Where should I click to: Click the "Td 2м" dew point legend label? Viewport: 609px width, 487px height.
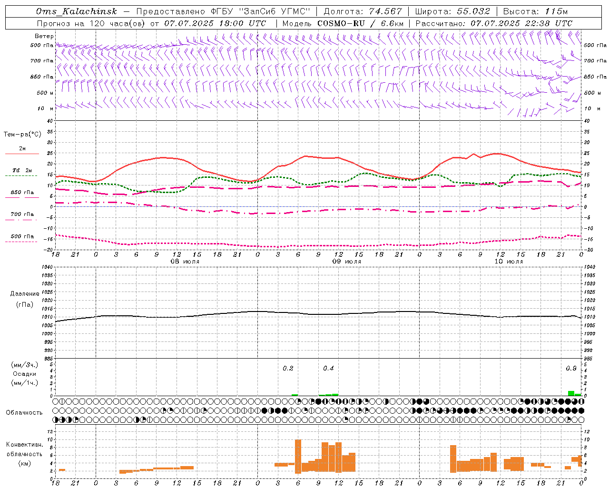tap(22, 170)
